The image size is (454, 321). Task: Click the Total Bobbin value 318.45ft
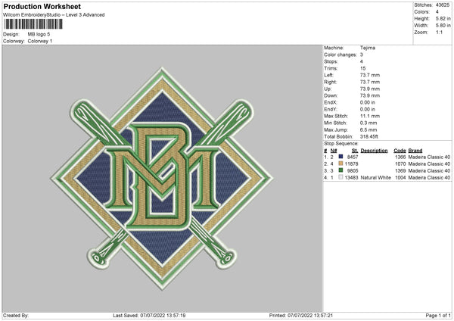point(369,137)
